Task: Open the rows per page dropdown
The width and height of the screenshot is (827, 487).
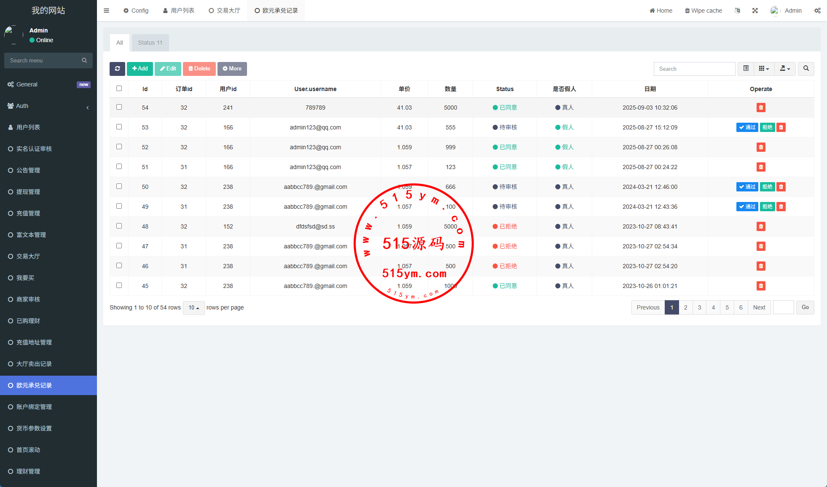Action: coord(193,308)
